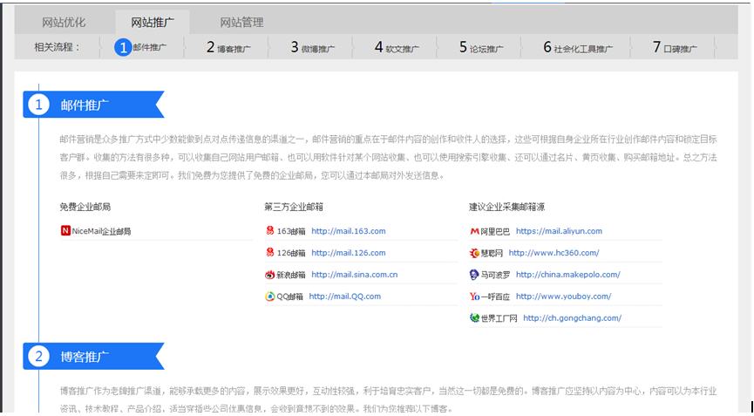Click the 163邮箱 NetEase icon

(269, 231)
